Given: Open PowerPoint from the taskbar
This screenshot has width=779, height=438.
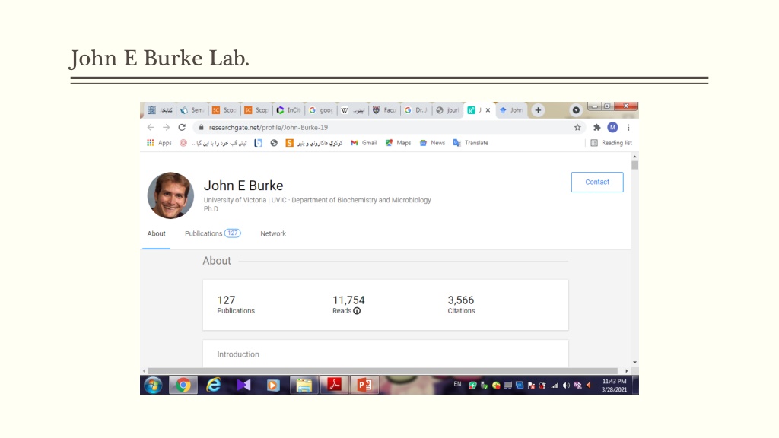Looking at the screenshot, I should coord(364,386).
